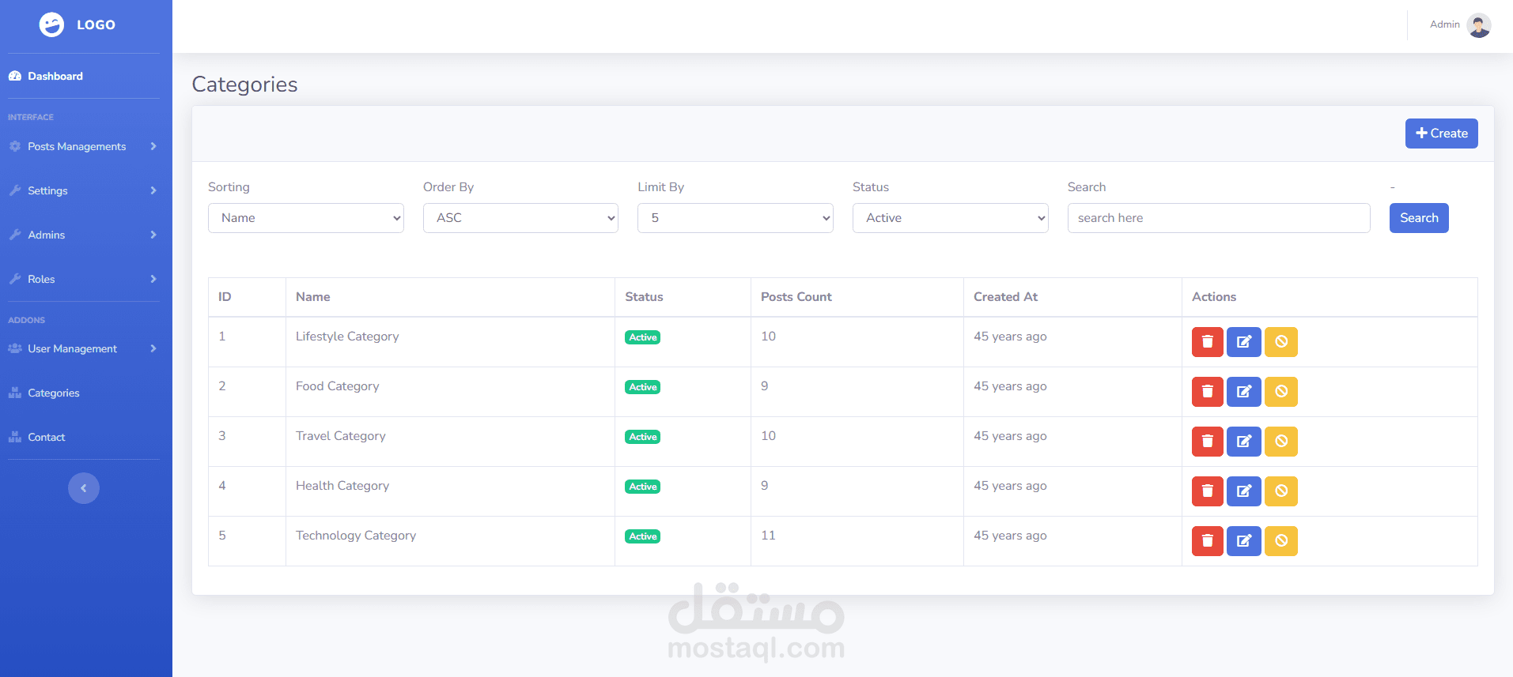Image resolution: width=1513 pixels, height=677 pixels.
Task: Expand the Posts Managements chevron
Action: click(x=153, y=146)
